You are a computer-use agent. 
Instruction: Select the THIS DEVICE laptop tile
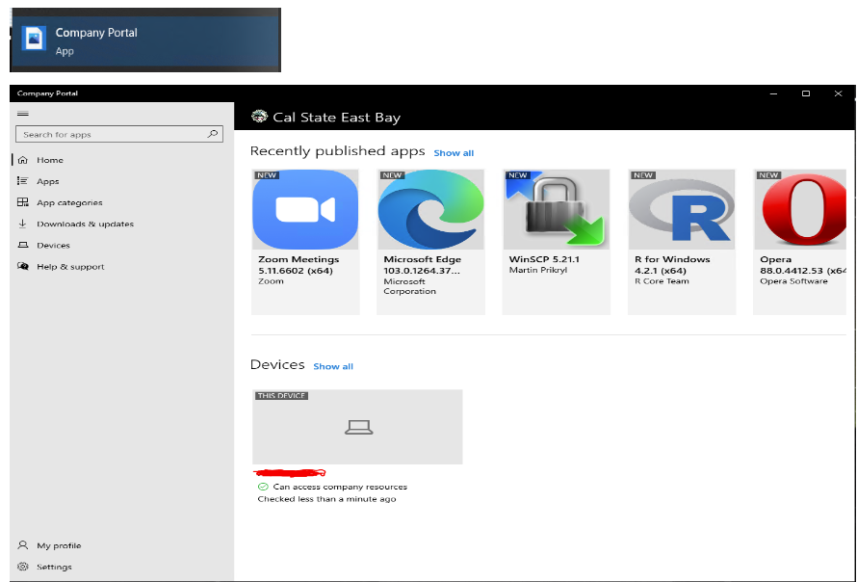coord(357,427)
